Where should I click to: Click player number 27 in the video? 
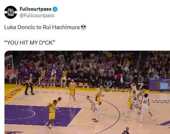coord(145,108)
